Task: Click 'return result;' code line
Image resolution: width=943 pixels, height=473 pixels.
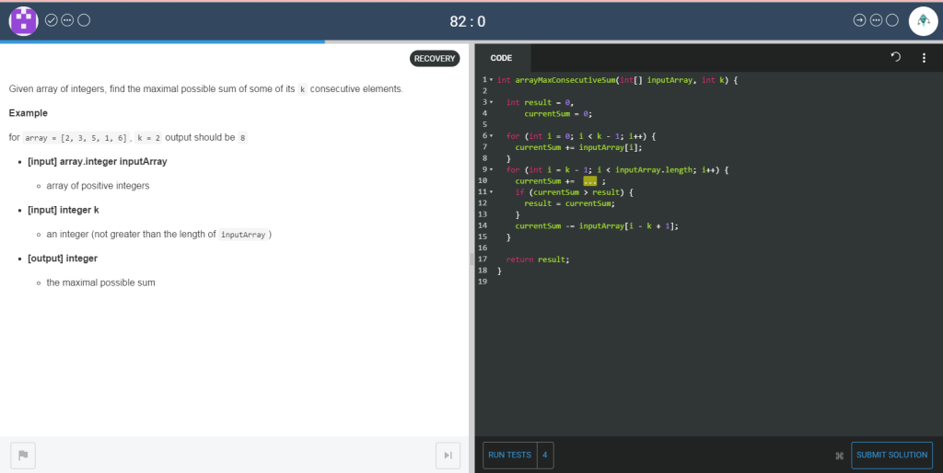Action: coord(538,260)
